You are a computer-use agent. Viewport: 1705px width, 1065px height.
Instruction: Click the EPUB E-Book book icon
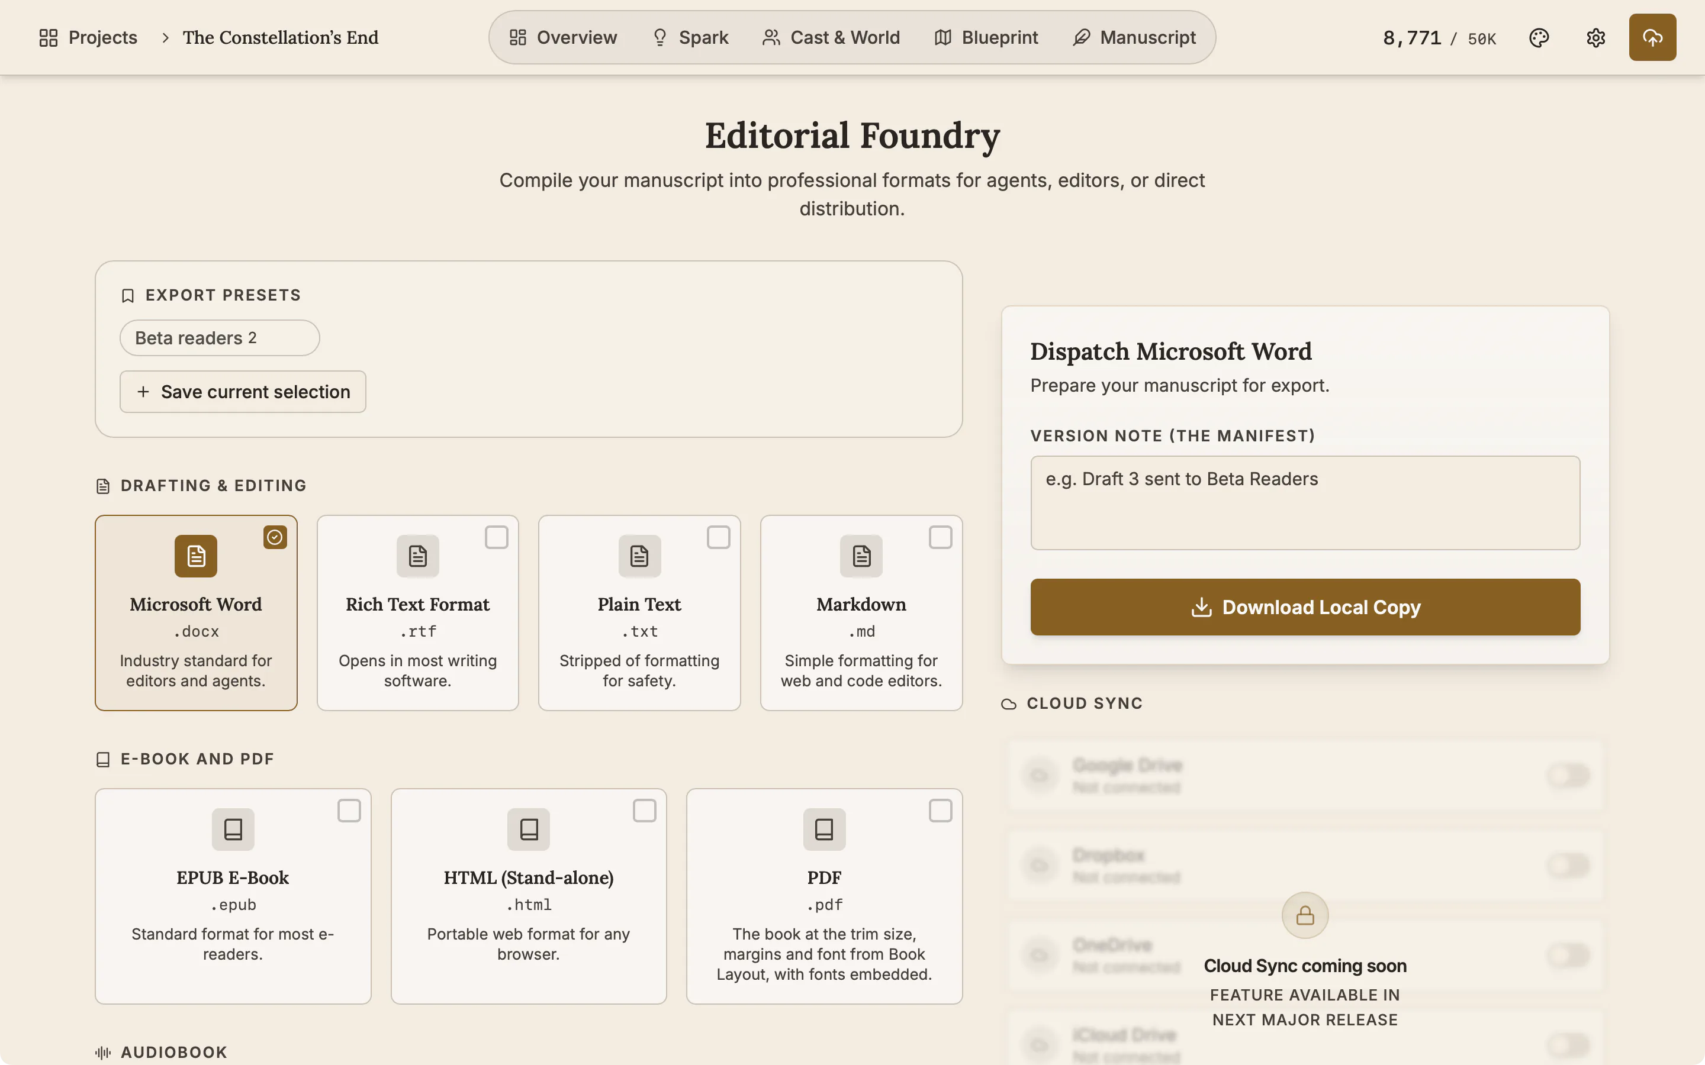click(x=233, y=829)
